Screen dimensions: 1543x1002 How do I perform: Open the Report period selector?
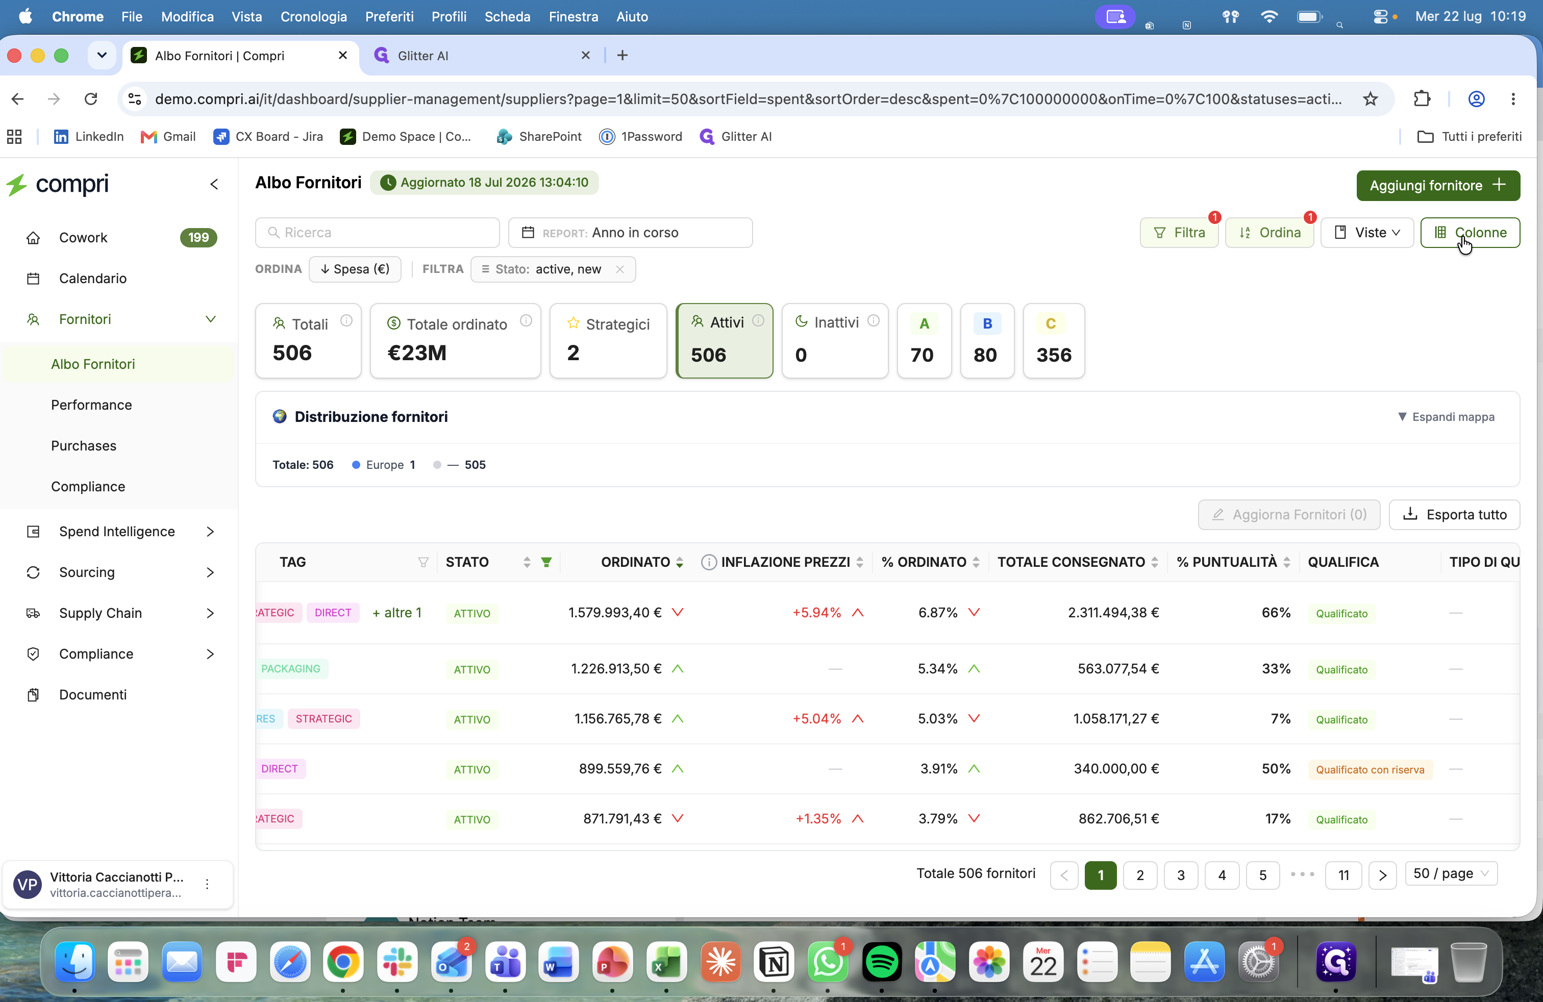pos(630,233)
